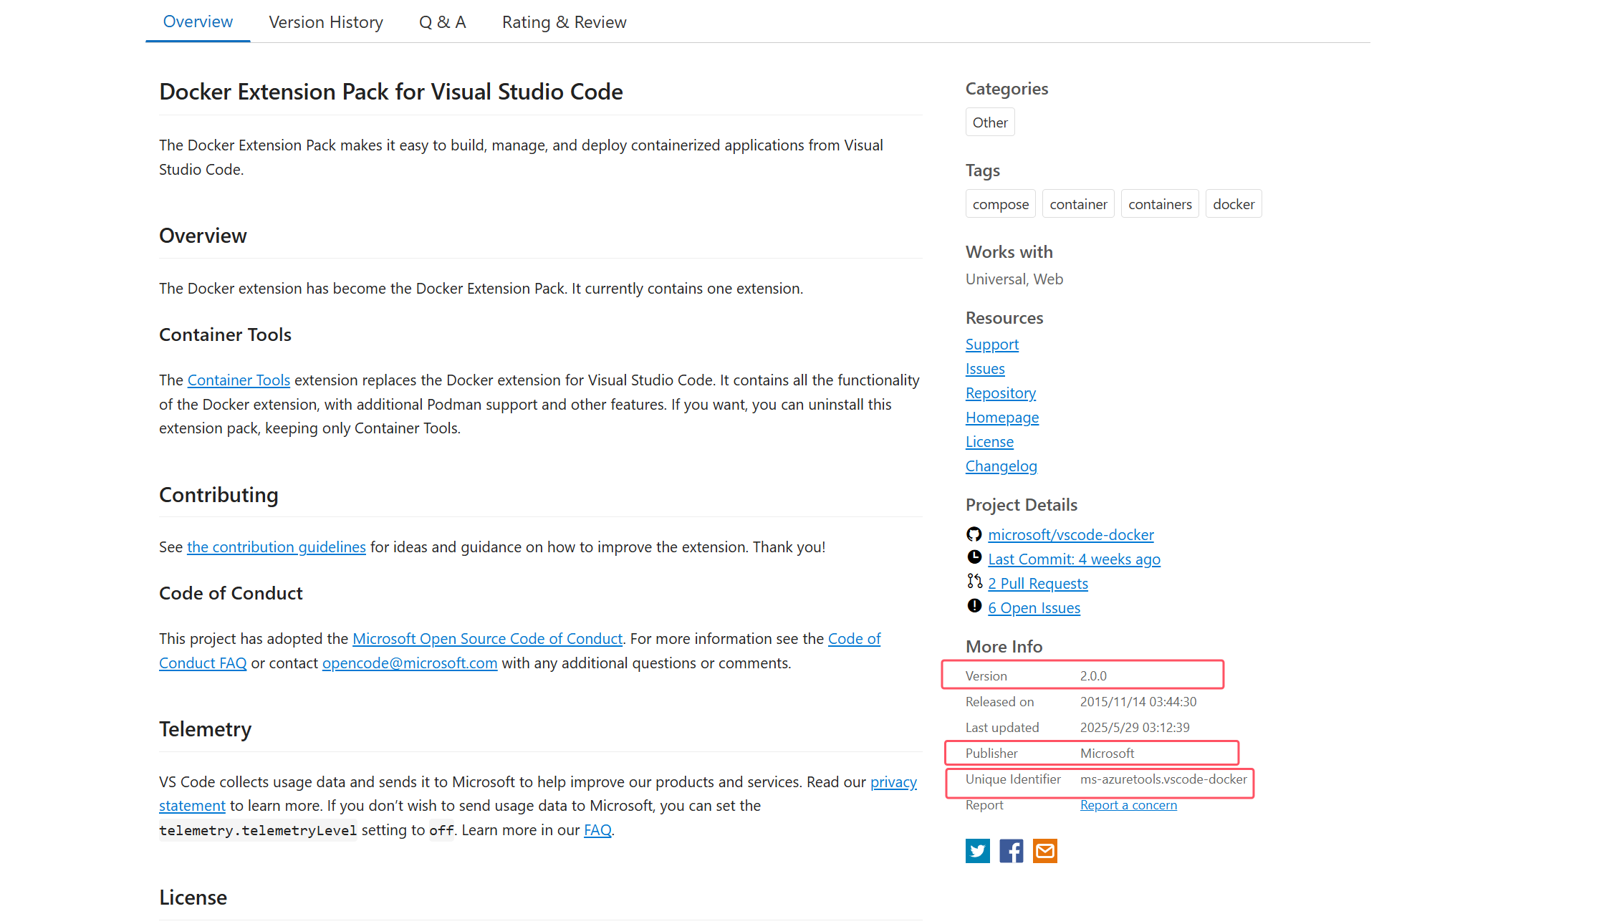Open the contribution guidelines link
Image resolution: width=1619 pixels, height=924 pixels.
[277, 547]
